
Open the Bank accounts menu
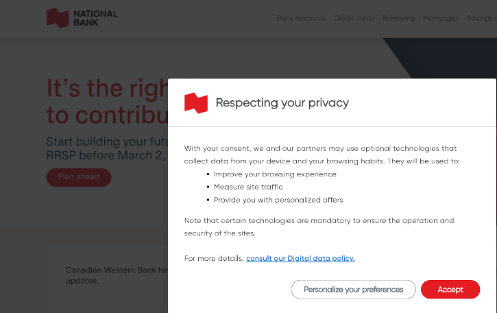pos(301,18)
